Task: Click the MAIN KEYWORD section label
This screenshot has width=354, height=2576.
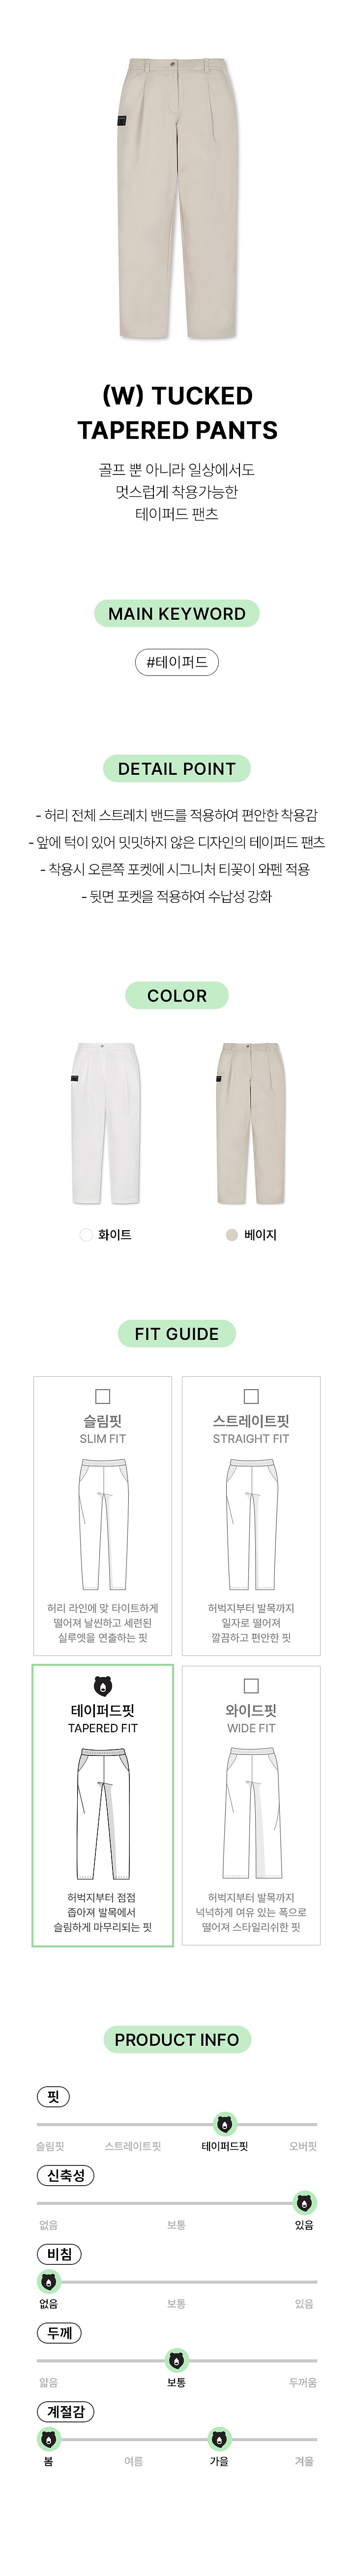Action: click(x=177, y=614)
